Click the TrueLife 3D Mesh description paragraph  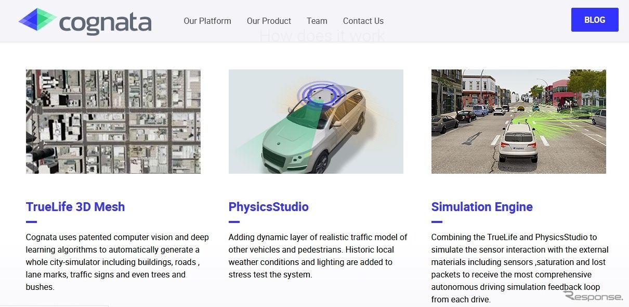tap(117, 262)
